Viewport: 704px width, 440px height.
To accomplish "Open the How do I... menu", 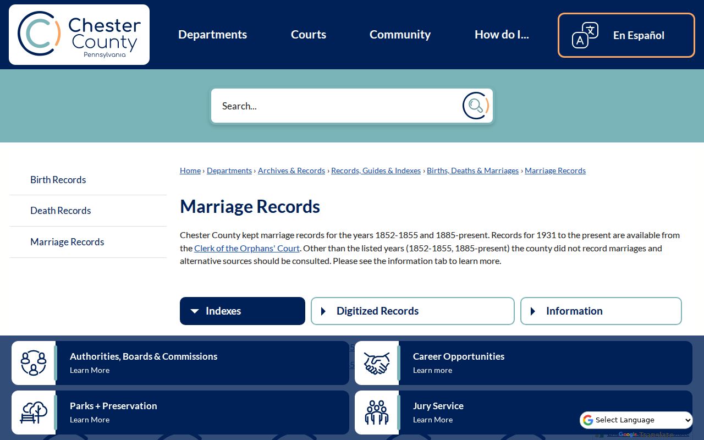I will pyautogui.click(x=502, y=35).
